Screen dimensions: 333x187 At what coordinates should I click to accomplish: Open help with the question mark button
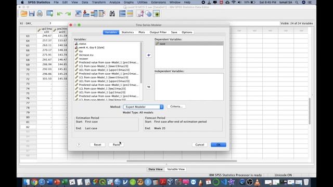79,144
